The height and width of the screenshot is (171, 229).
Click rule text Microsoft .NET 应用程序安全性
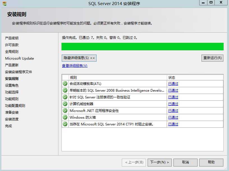tap(94, 111)
